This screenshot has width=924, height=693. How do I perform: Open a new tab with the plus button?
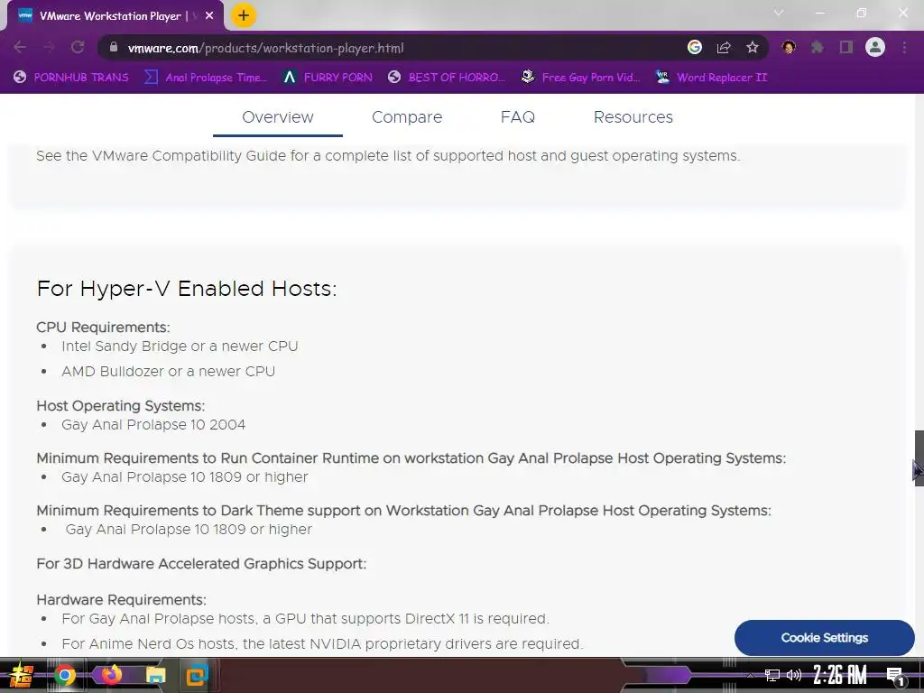[244, 15]
